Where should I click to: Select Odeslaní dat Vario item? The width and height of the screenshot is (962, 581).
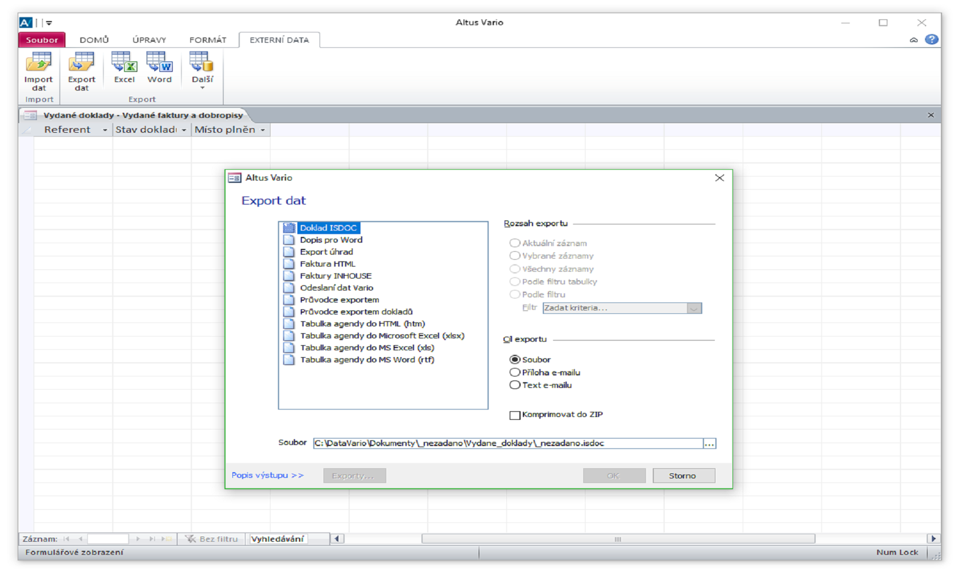click(337, 288)
